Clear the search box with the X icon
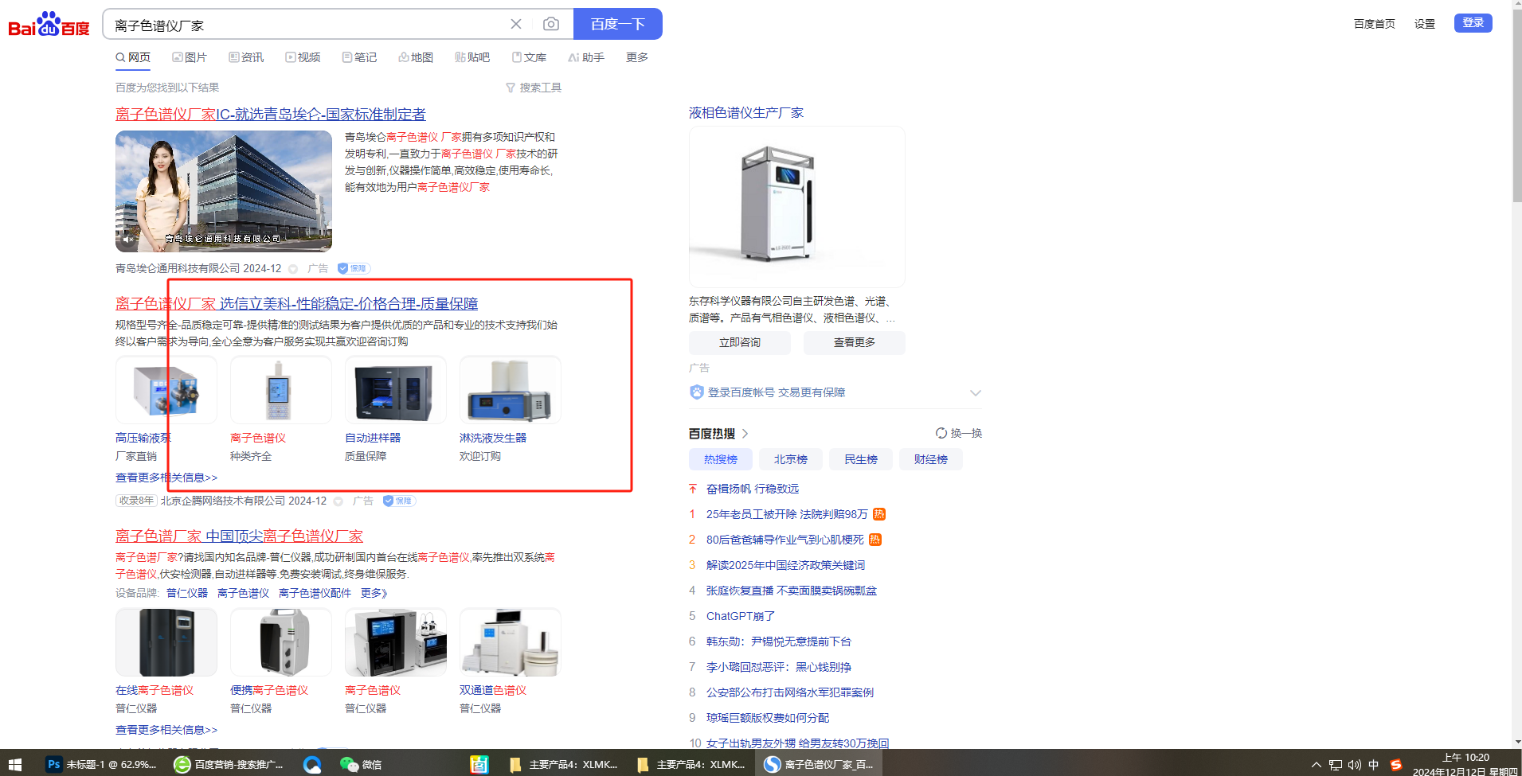 [x=516, y=24]
